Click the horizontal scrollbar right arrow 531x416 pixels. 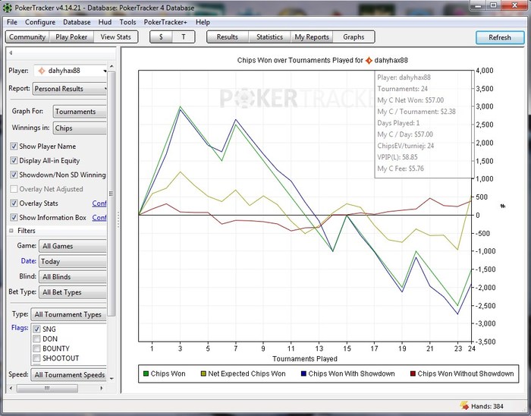coord(101,388)
